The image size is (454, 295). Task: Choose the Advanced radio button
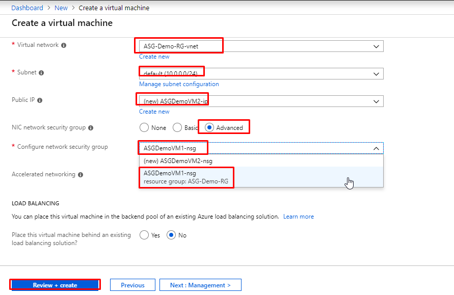tap(209, 127)
